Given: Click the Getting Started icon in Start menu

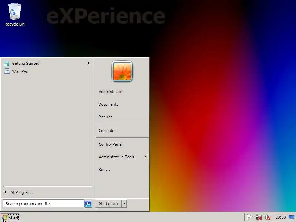Looking at the screenshot, I should tap(6, 63).
